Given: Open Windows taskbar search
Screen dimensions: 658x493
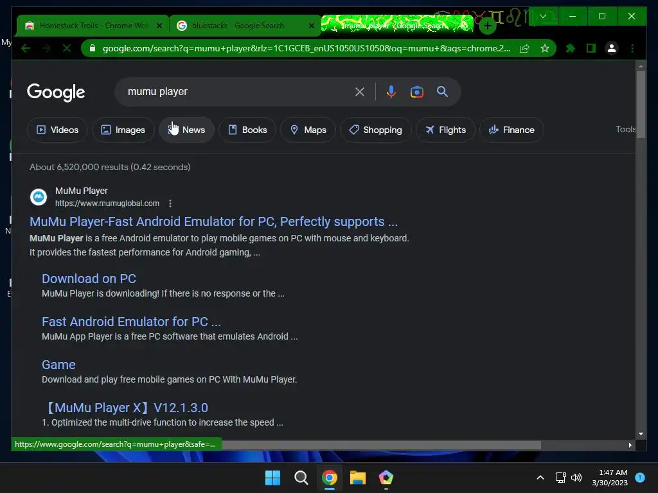Looking at the screenshot, I should click(301, 478).
